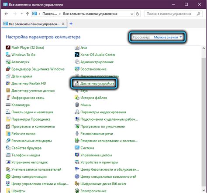The height and width of the screenshot is (193, 207).
Task: Open the Центр специальных возможностей link
Action: click(108, 176)
